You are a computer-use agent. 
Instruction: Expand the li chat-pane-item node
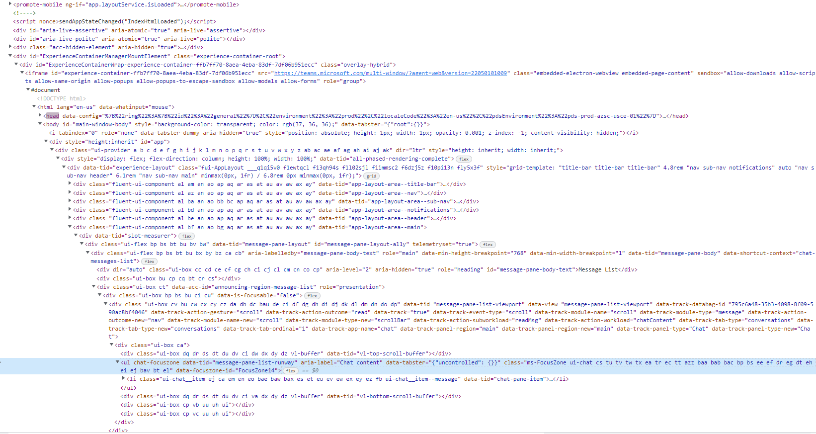[124, 378]
